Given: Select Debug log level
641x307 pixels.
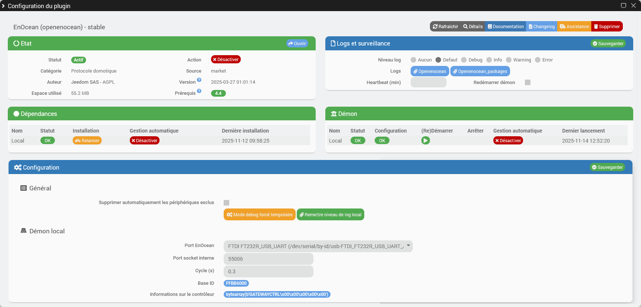Looking at the screenshot, I should click(x=464, y=60).
